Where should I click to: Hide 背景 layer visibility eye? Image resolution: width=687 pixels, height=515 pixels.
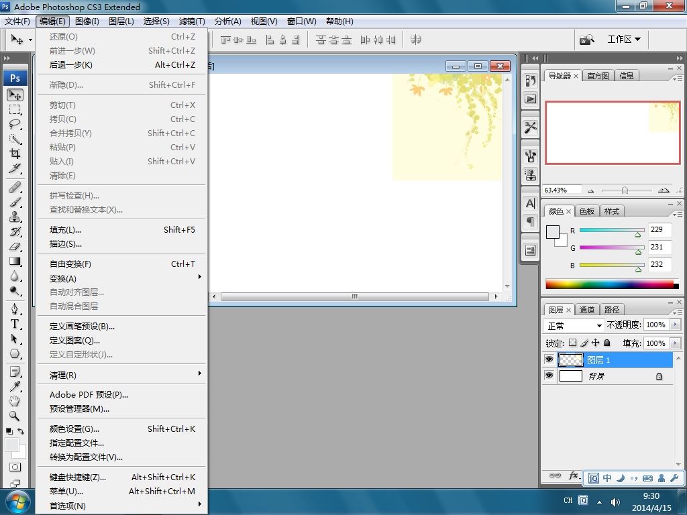549,376
